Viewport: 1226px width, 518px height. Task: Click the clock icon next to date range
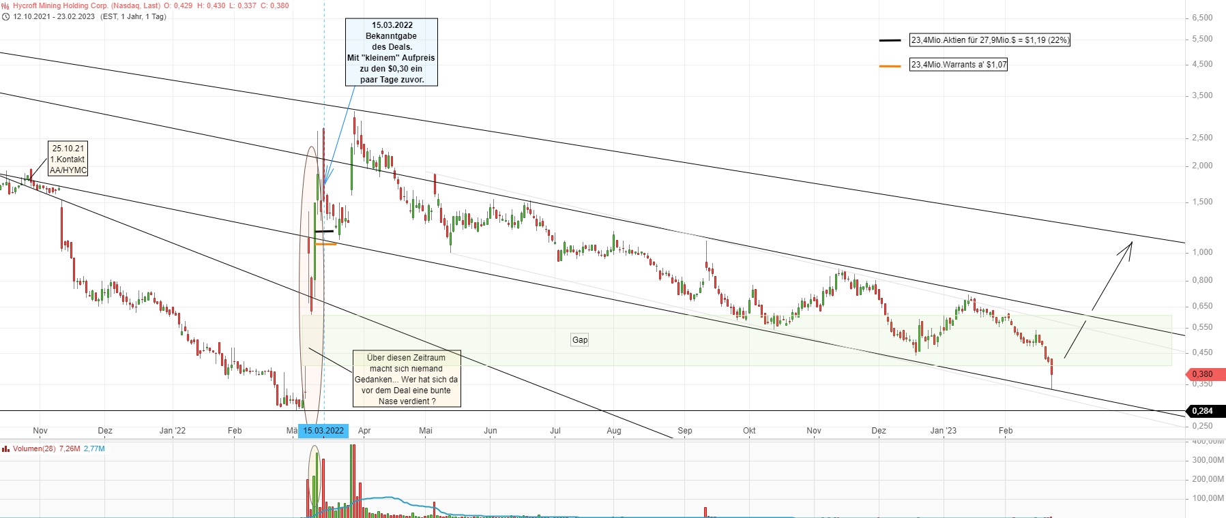5,16
